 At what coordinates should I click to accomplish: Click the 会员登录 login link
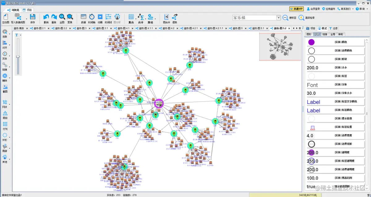pos(313,9)
